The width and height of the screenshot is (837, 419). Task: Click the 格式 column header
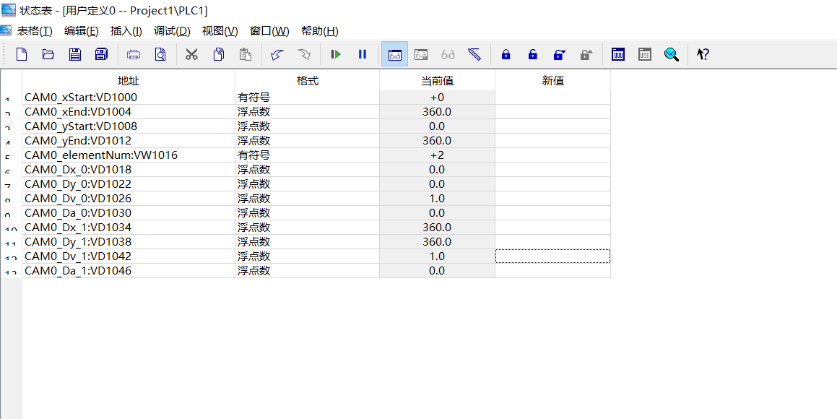(x=307, y=81)
